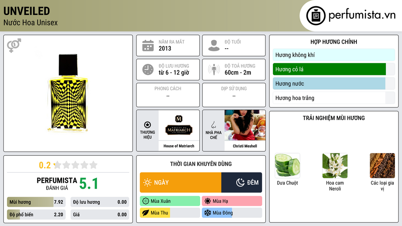Click the Trải nghiệm mùi hương heading
The image size is (402, 226).
click(334, 118)
